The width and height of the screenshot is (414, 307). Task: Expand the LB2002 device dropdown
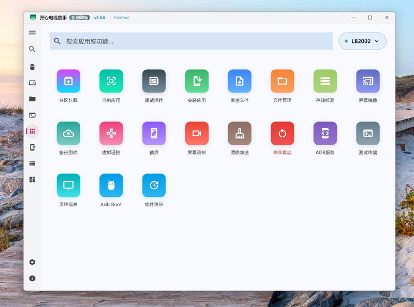[362, 41]
